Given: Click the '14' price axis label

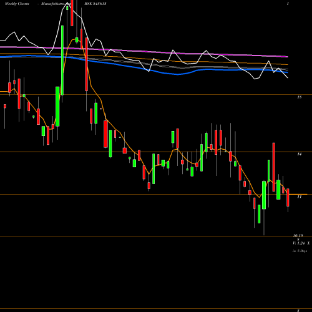Looking at the screenshot, I should click(x=300, y=154).
